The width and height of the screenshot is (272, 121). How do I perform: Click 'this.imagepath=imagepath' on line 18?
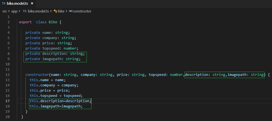pyautogui.click(x=56, y=106)
